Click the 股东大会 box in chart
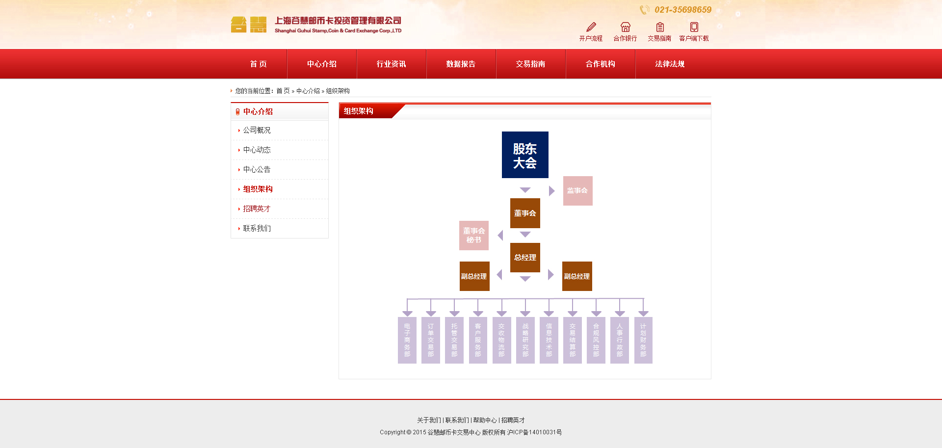Viewport: 942px width, 448px height. pos(525,155)
